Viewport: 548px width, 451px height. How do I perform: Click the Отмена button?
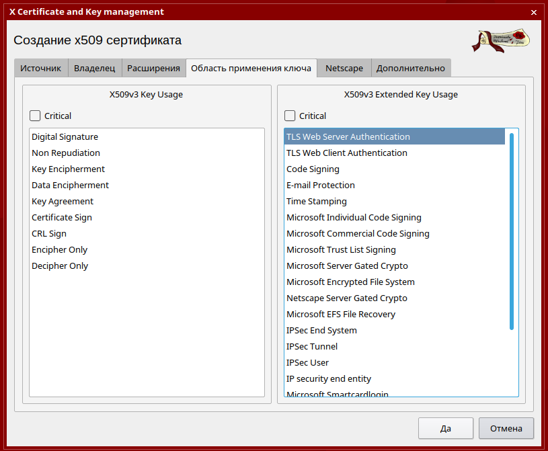pyautogui.click(x=506, y=428)
